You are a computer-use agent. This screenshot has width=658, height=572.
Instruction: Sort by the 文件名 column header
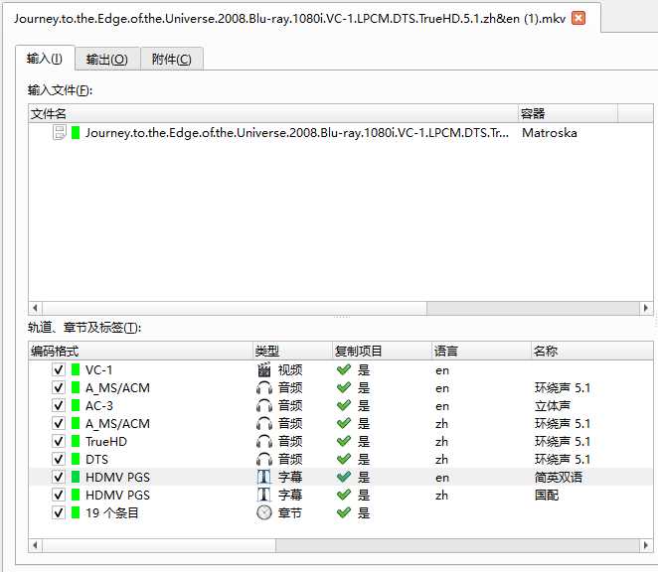coord(273,113)
